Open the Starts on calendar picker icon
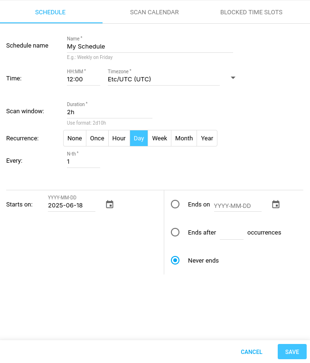 (110, 205)
